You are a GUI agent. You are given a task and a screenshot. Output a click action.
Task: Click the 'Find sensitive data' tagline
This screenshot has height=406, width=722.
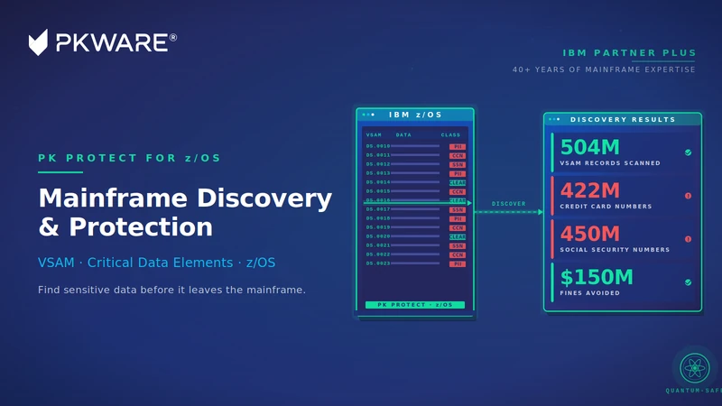coord(171,290)
